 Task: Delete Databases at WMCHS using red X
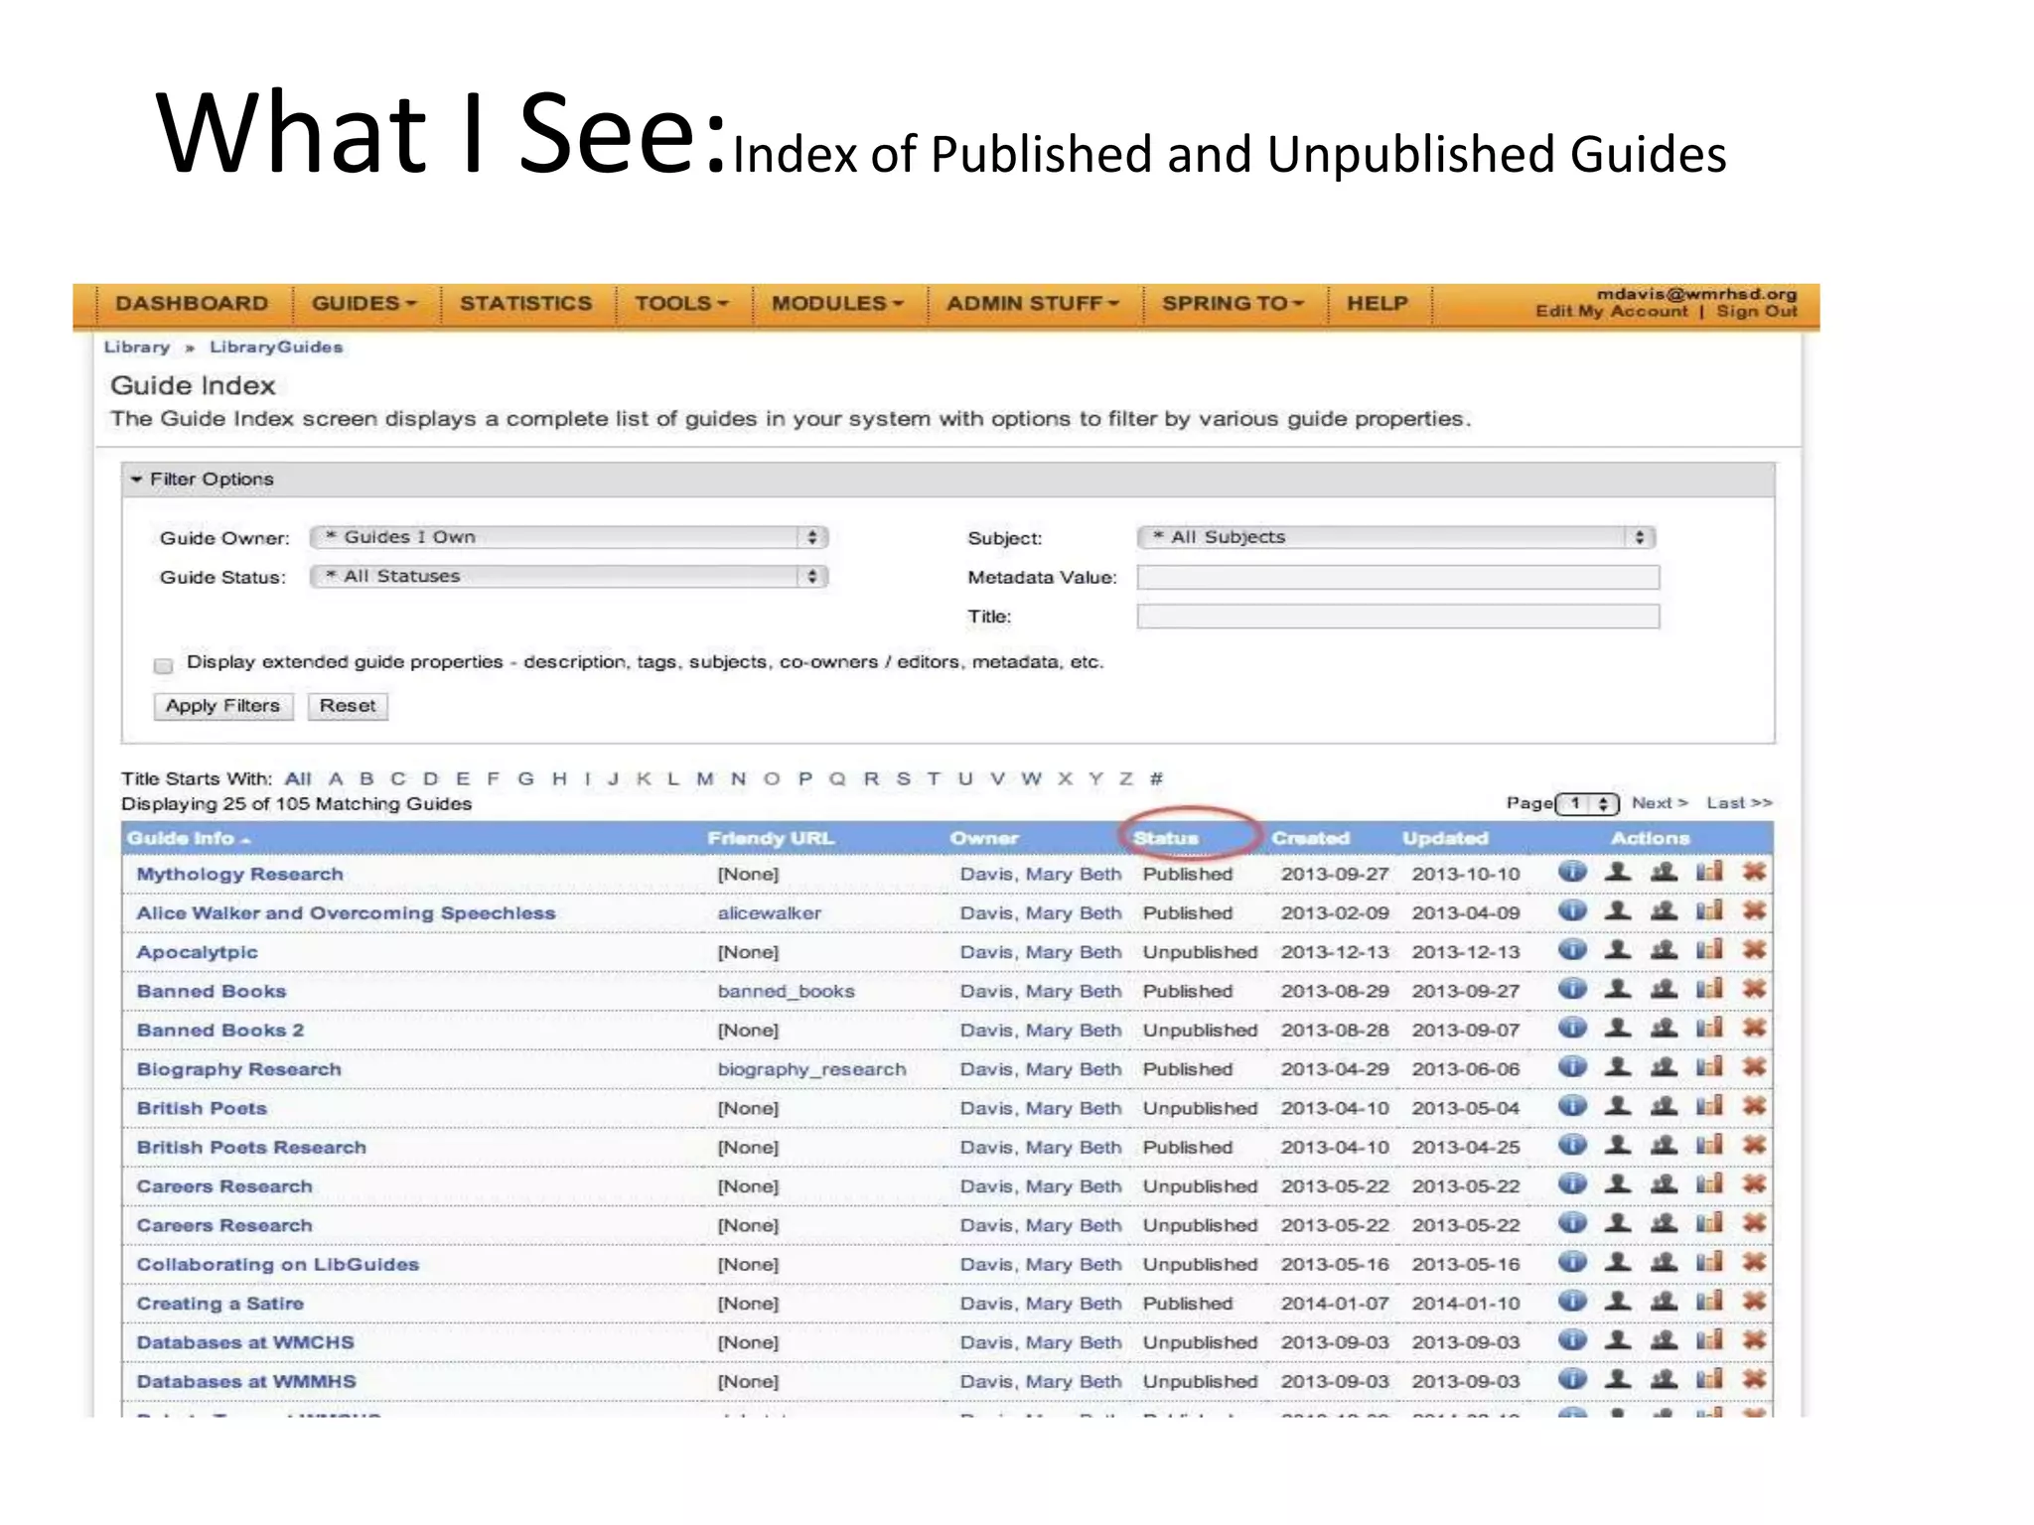(1755, 1340)
